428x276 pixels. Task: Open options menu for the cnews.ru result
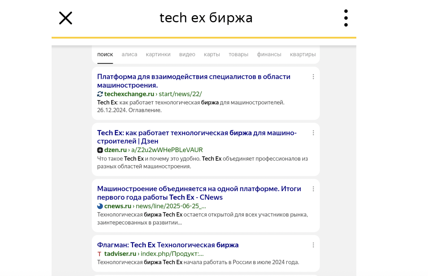[313, 189]
